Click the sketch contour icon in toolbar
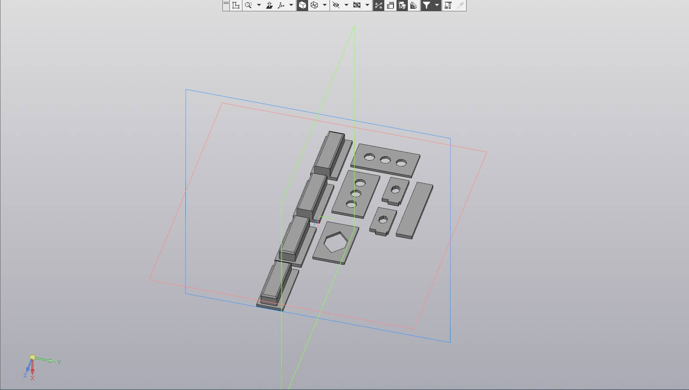689x390 pixels. pyautogui.click(x=236, y=5)
